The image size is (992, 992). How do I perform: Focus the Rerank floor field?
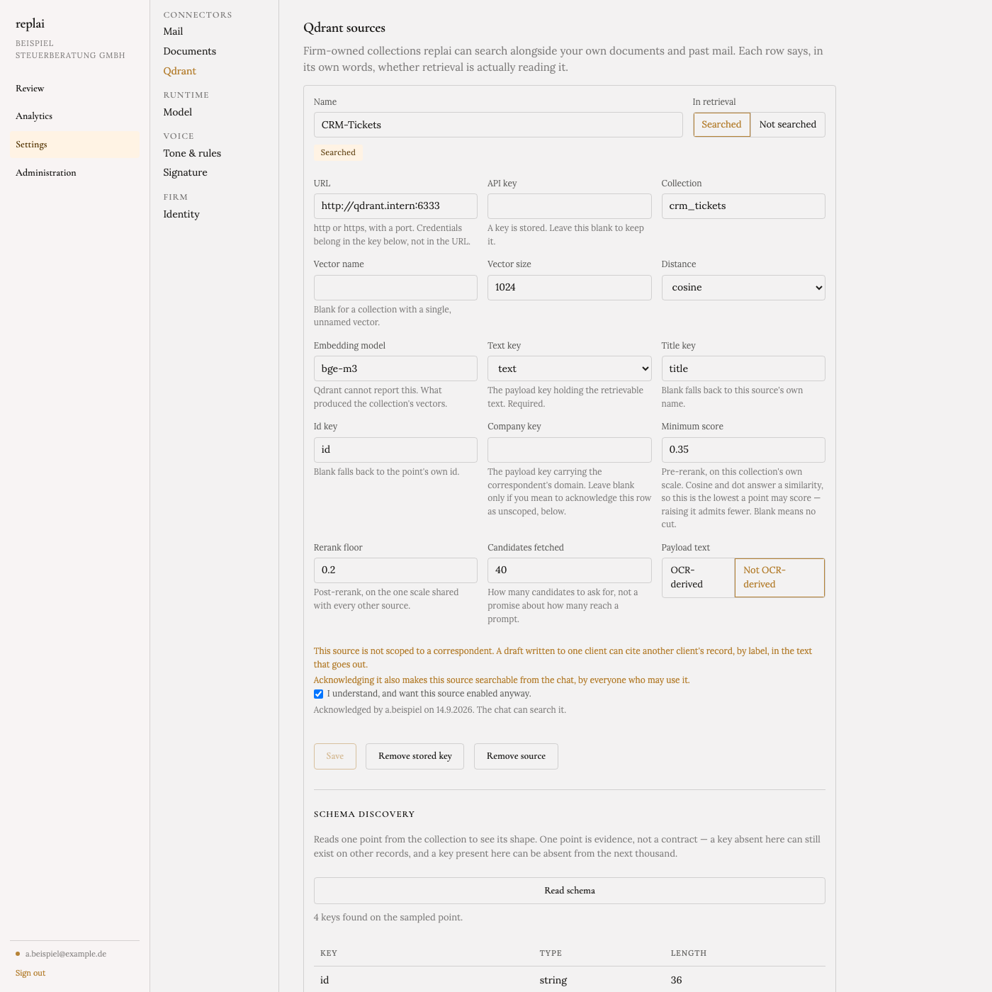point(395,570)
